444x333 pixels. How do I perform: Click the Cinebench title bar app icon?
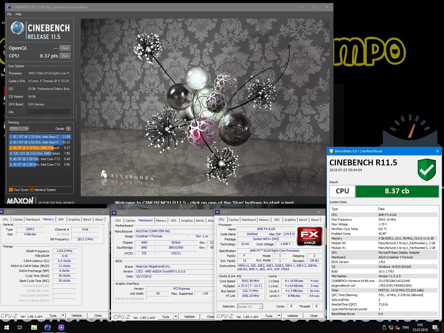pyautogui.click(x=9, y=7)
